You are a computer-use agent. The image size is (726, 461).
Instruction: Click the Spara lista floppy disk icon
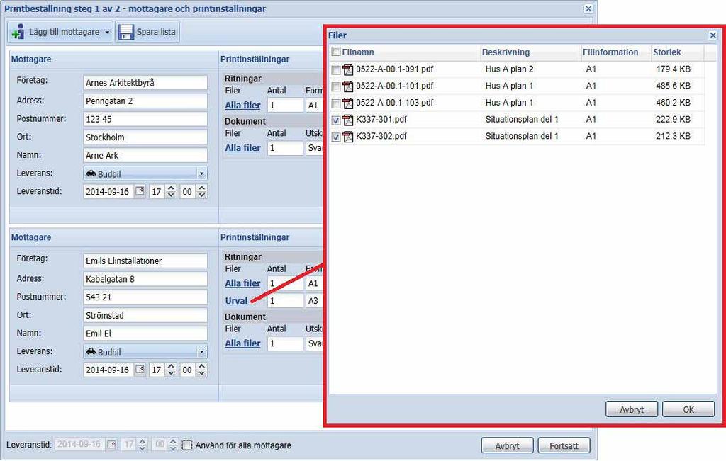125,32
